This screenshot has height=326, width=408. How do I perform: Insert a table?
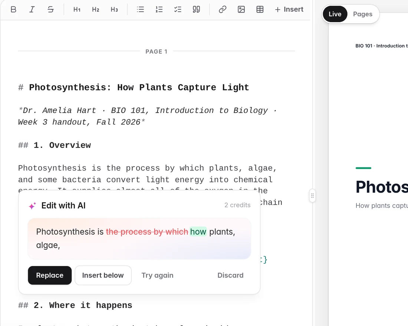click(x=260, y=10)
